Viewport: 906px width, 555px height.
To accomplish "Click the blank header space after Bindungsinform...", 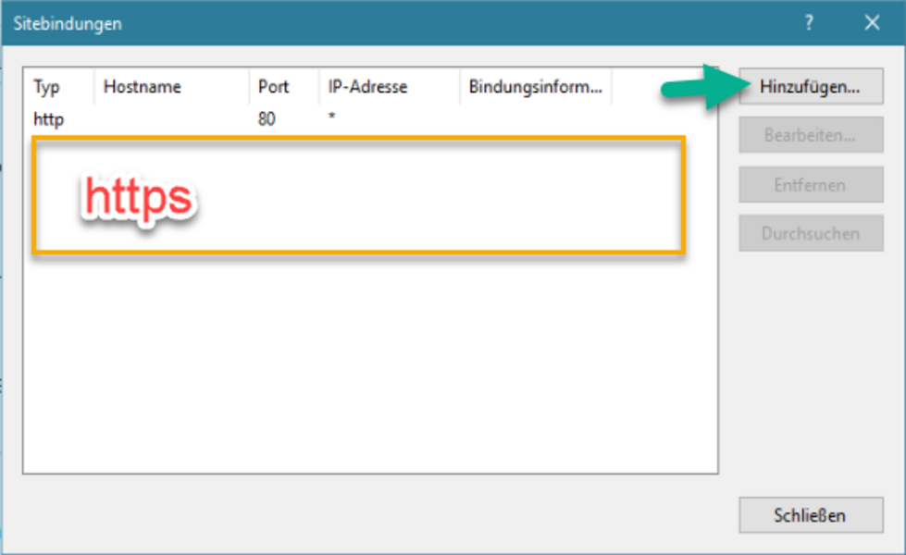I will point(662,88).
